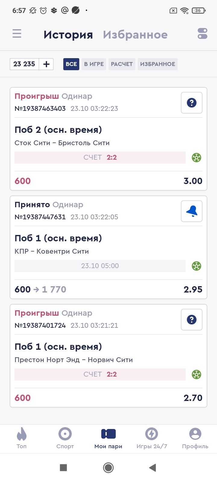Open the Топ section
The image size is (217, 482).
click(x=21, y=438)
